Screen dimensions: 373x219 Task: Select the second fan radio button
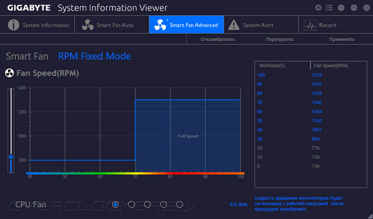point(132,204)
